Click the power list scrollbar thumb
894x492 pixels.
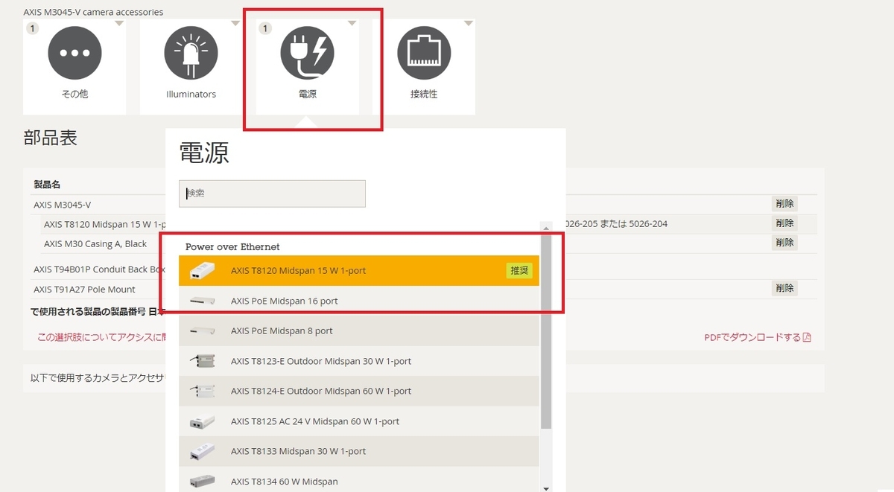pos(546,331)
